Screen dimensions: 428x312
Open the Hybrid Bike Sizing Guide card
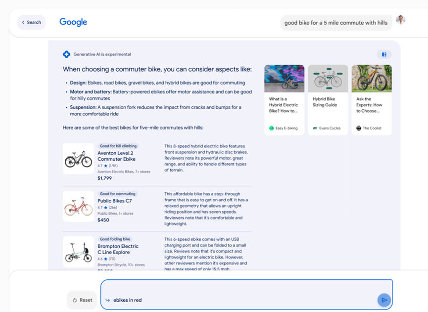[328, 99]
